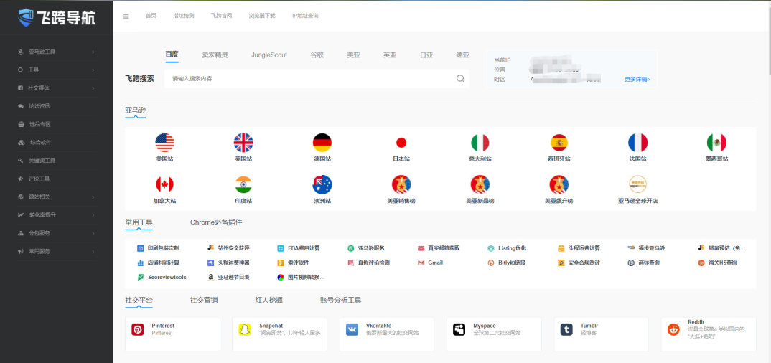Open the 法国站 France flag icon
The width and height of the screenshot is (771, 363).
637,143
